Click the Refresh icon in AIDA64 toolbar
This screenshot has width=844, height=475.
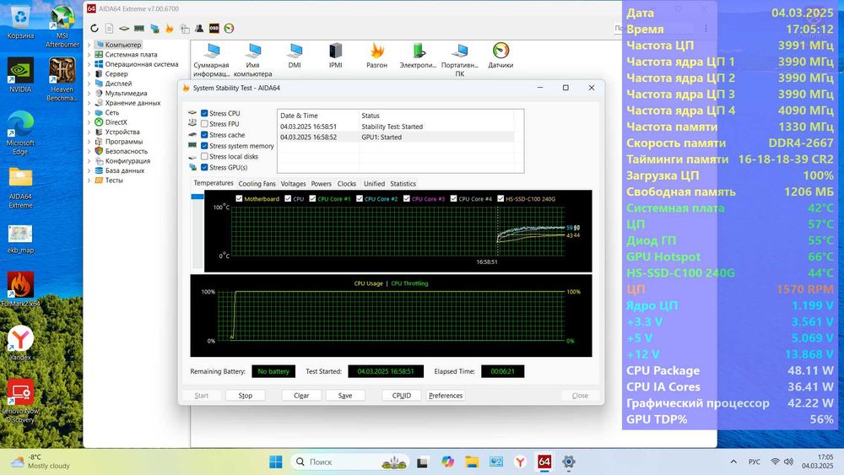(x=95, y=29)
